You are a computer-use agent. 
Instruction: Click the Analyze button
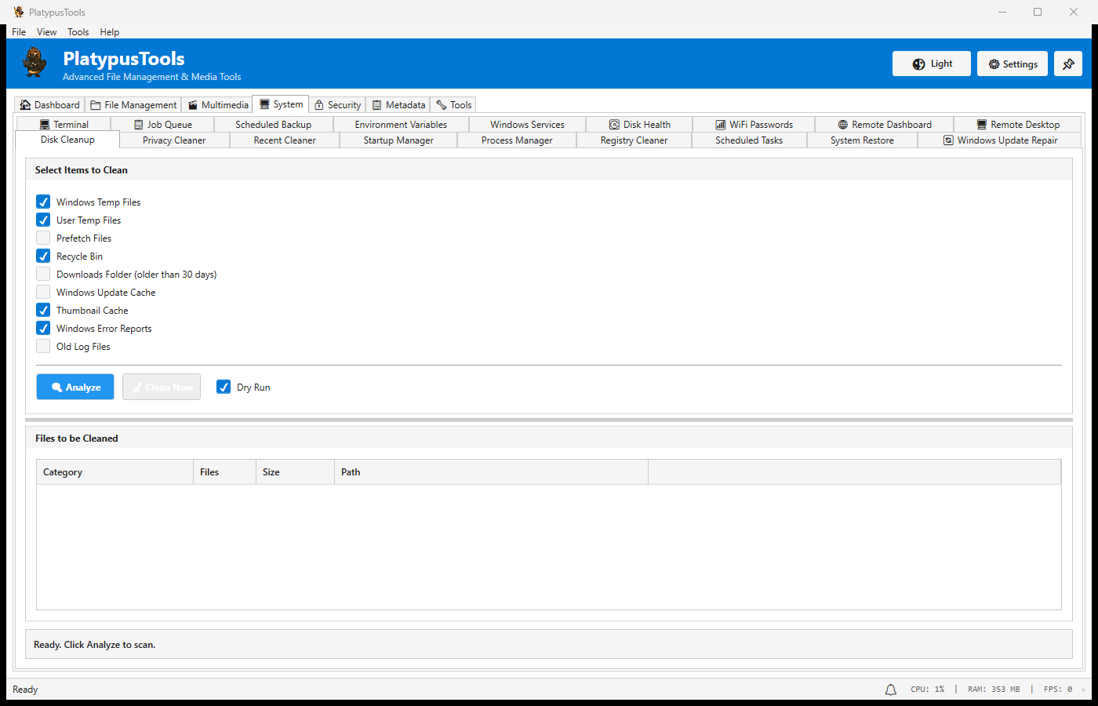75,387
